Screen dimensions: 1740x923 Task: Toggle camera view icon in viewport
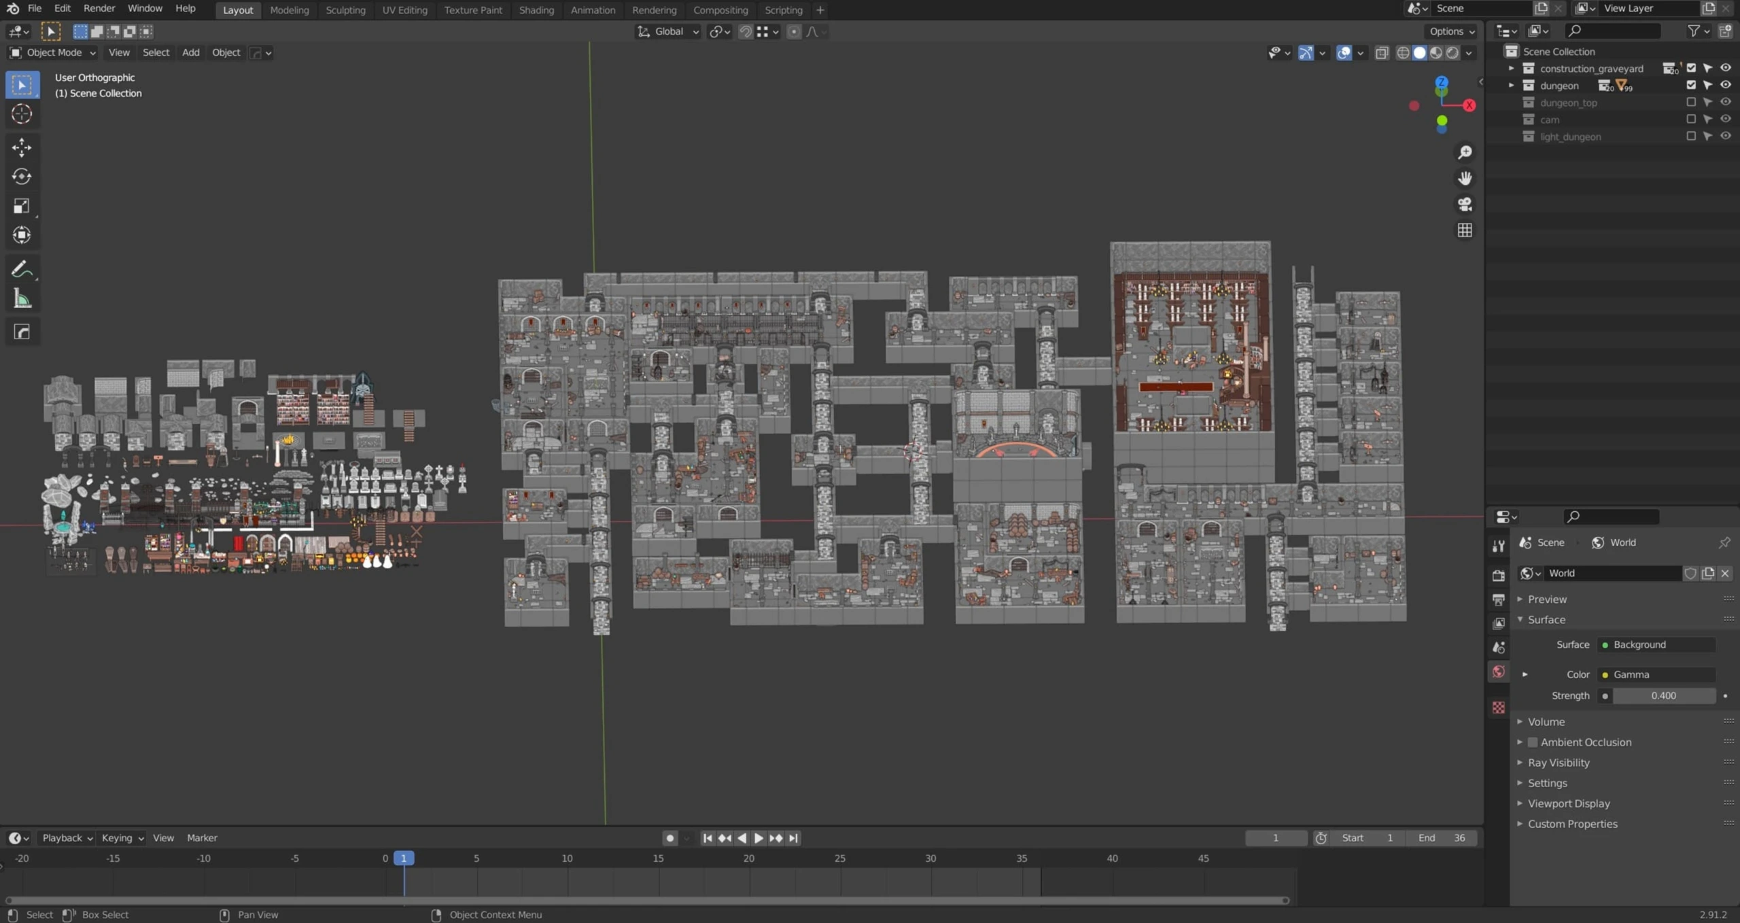coord(1465,204)
